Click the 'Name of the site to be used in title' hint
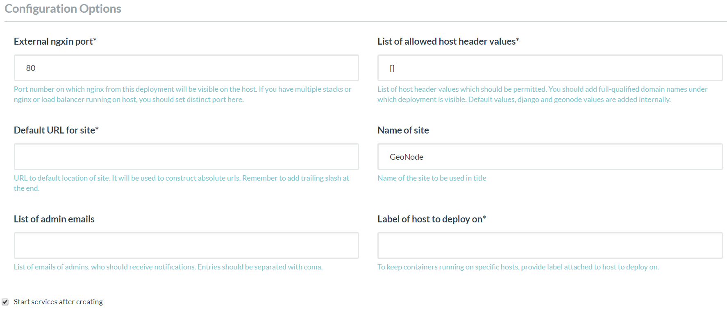 click(x=432, y=178)
